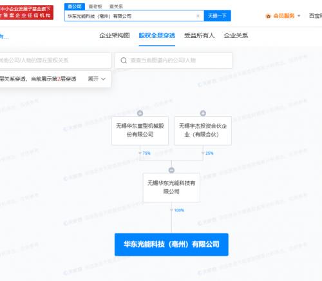322x281 pixels.
Task: Expand shareholders above 无锡华东重型机械股份有限公司 with the plus icon
Action: tap(140, 113)
